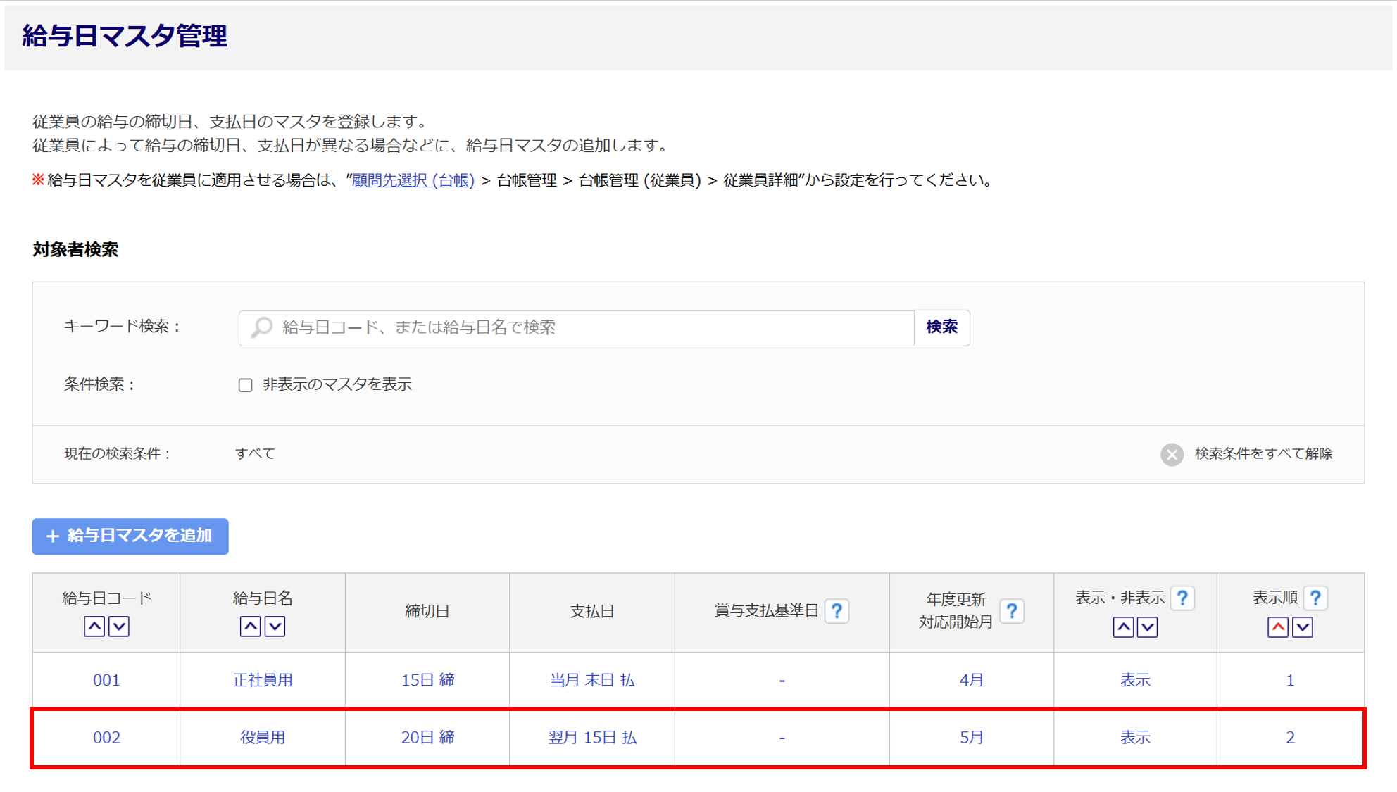Sort 表示・非表示 column descending
This screenshot has width=1397, height=792.
(x=1148, y=627)
